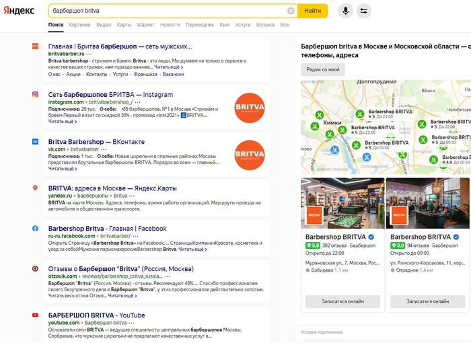The image size is (471, 343).
Task: Click BRITVA logo thumbnail in VK result
Action: (x=250, y=155)
